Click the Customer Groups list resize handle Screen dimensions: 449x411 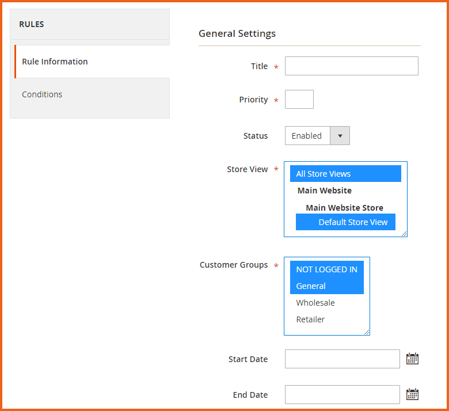coord(367,332)
